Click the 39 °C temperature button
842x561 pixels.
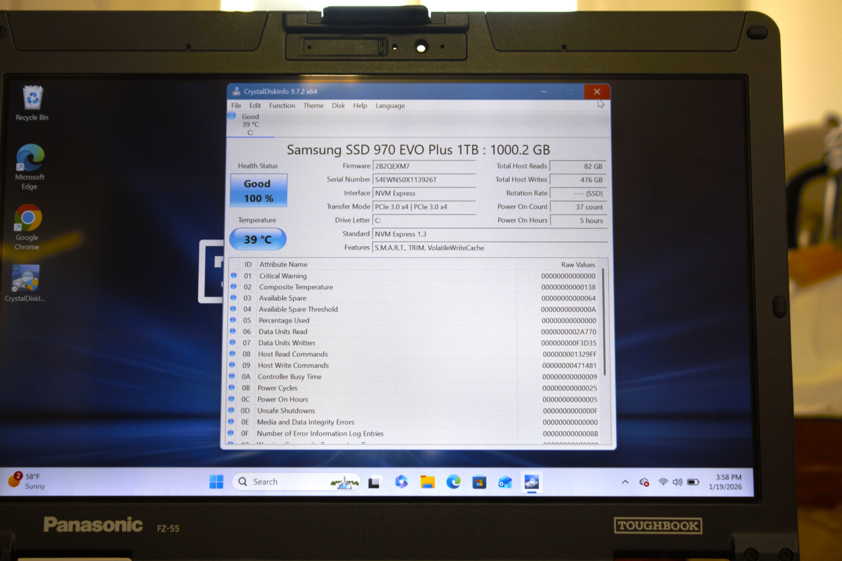pyautogui.click(x=258, y=239)
